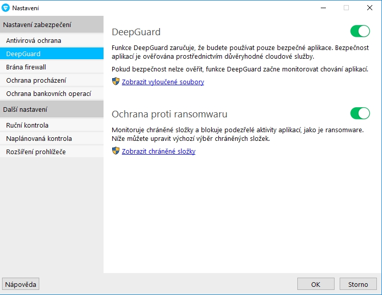
Task: Click the Ochrana proti ransomwaru heading
Action: pos(169,114)
